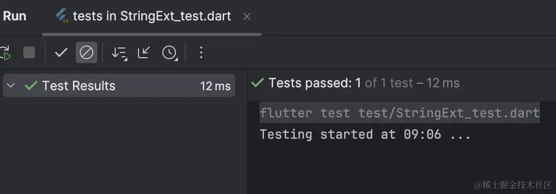Screen dimensions: 556x194
Task: Close the StringExt_test.dart run tab
Action: point(247,16)
